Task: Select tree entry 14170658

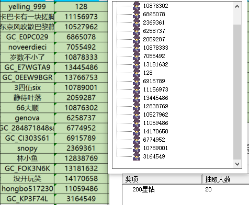Action: click(x=155, y=131)
